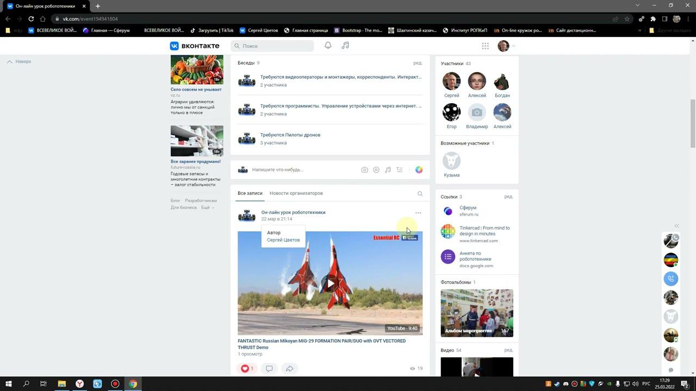Open Windows taskbar search
This screenshot has width=696, height=391.
26,384
